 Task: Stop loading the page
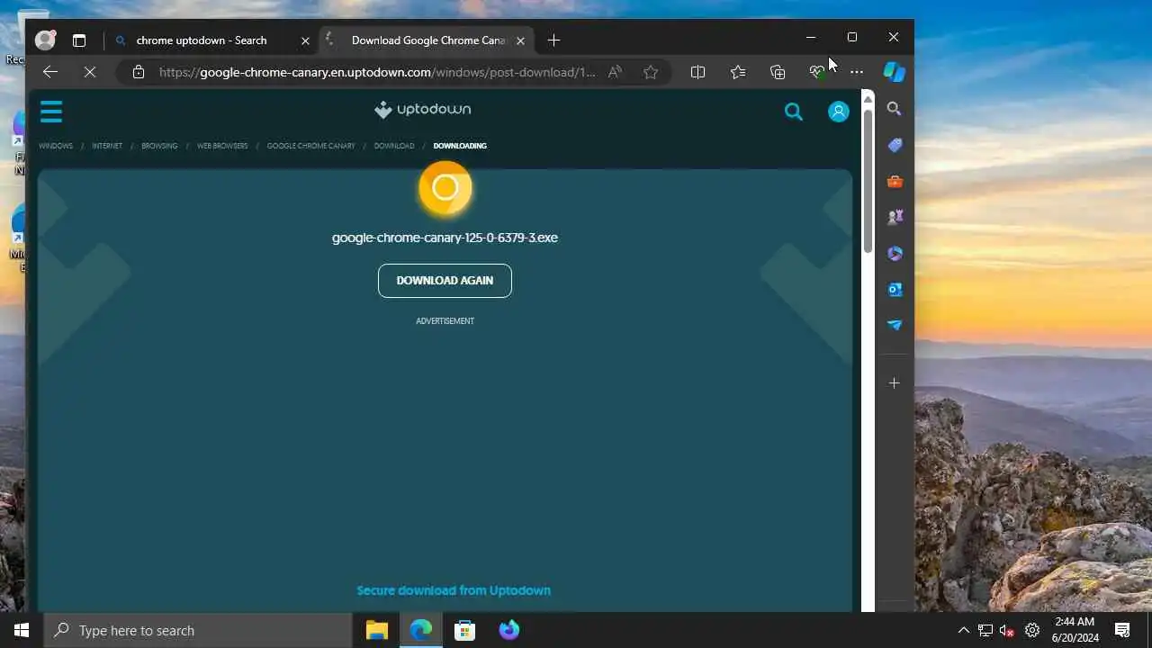point(90,72)
